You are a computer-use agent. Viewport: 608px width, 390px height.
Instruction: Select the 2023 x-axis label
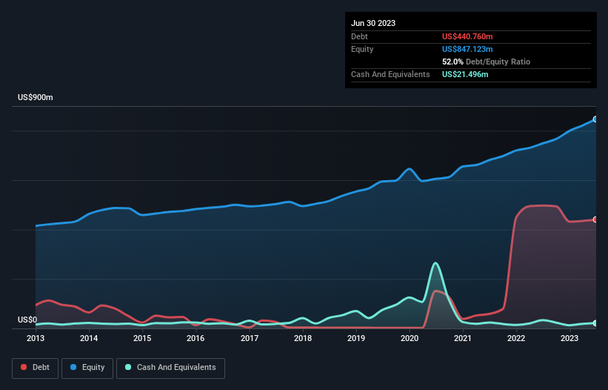point(569,338)
